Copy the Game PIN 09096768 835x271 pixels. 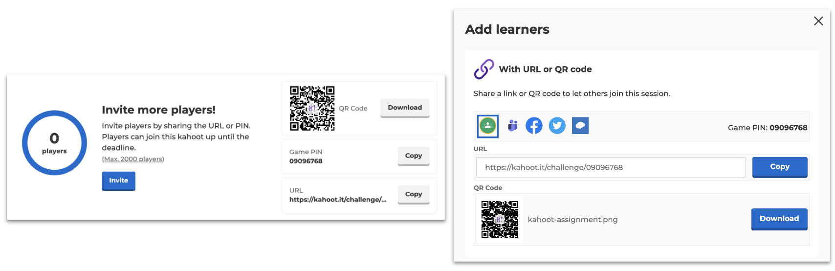[413, 156]
